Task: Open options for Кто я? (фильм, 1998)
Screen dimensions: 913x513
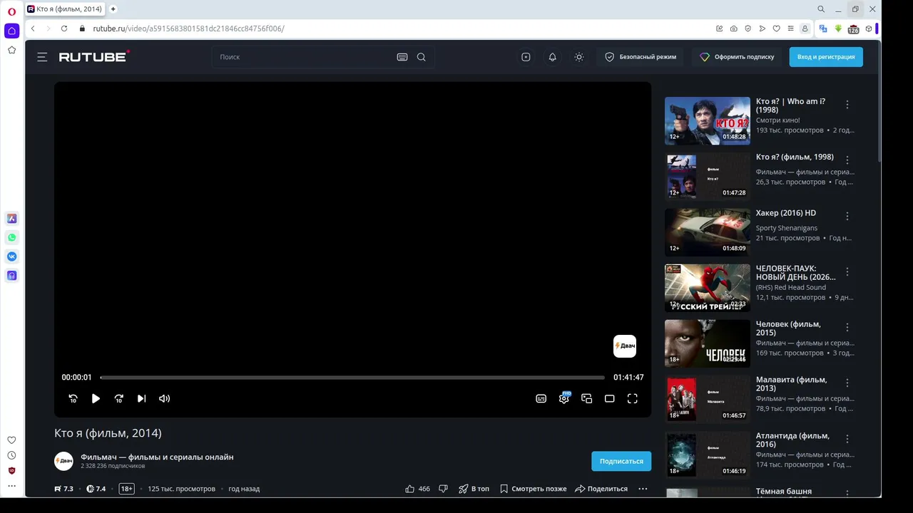Action: click(847, 160)
